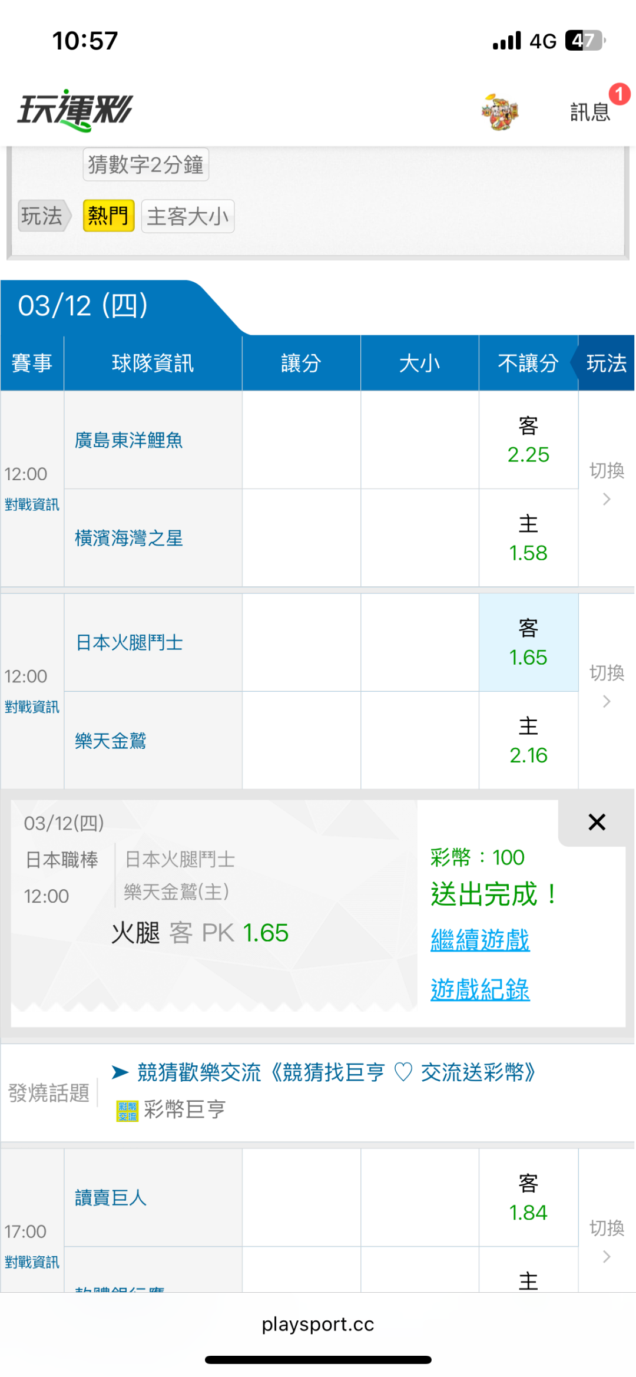
Task: Open the 遊戲紀錄 link
Action: pyautogui.click(x=480, y=989)
